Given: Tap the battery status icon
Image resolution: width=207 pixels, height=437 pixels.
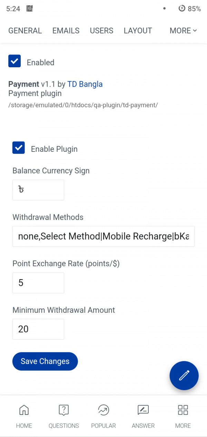Looking at the screenshot, I should [x=182, y=9].
